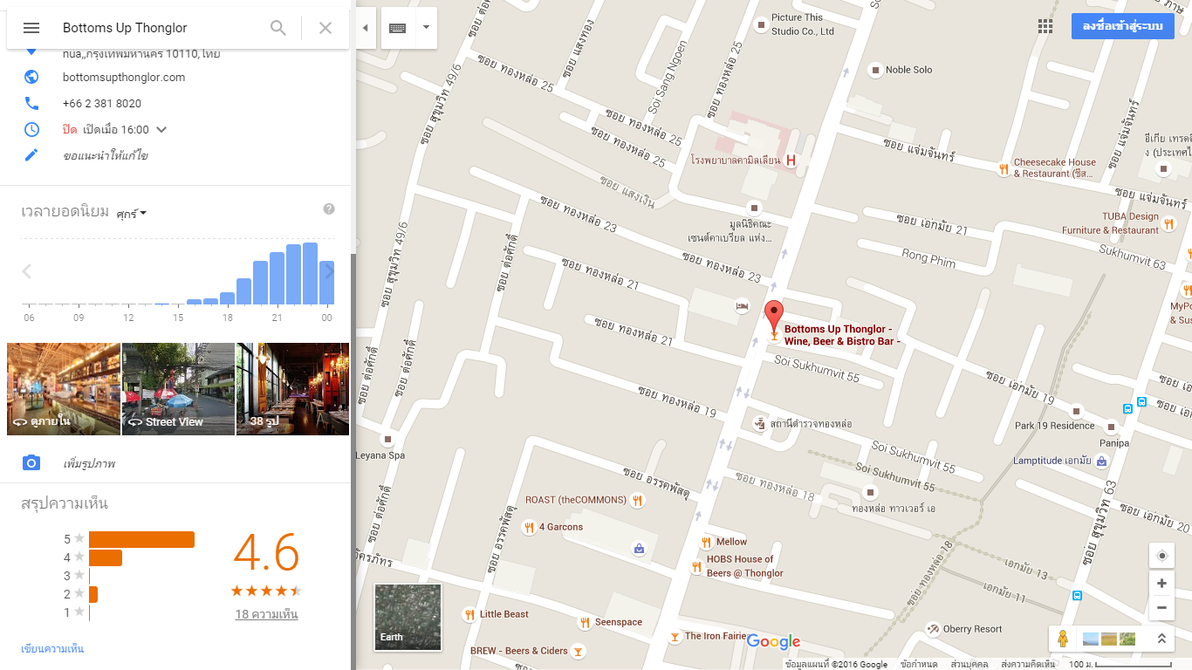Click the my location target button
The height and width of the screenshot is (670, 1192).
[x=1161, y=556]
